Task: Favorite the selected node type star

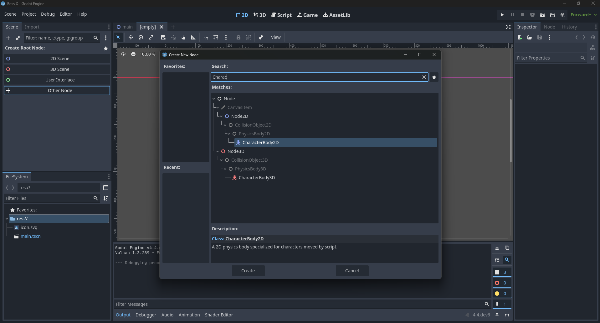Action: coord(434,77)
